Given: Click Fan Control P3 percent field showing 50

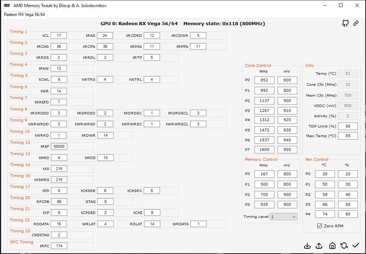Looking at the screenshot, I should [348, 204].
